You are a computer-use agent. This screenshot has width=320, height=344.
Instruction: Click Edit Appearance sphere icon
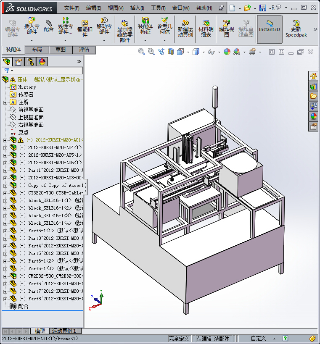coord(227,52)
